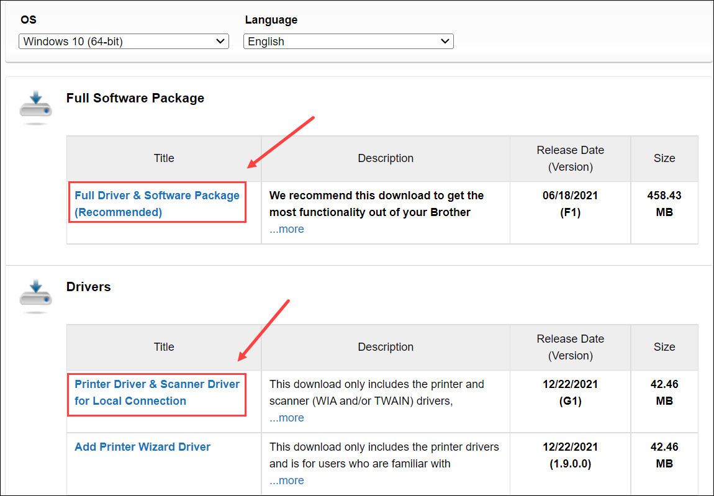The width and height of the screenshot is (714, 496).
Task: Open Full Driver & Software Package (Recommended) link
Action: [x=157, y=204]
